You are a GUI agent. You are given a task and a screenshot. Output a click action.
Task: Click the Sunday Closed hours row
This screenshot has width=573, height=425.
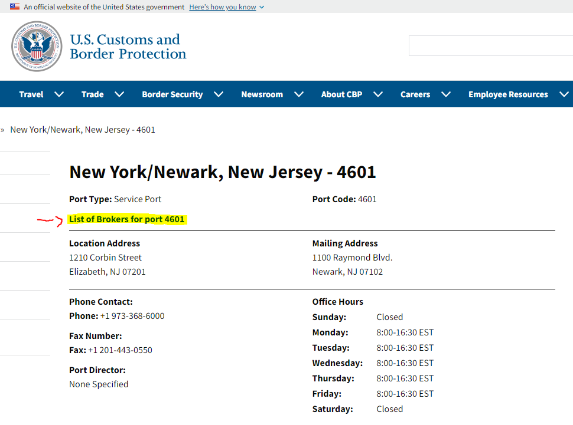tap(357, 317)
